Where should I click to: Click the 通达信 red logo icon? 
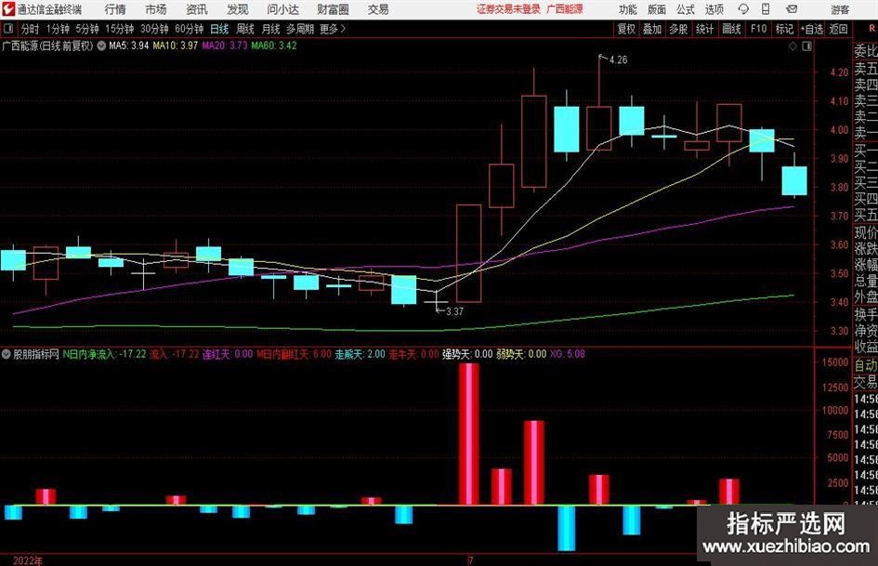tap(8, 9)
